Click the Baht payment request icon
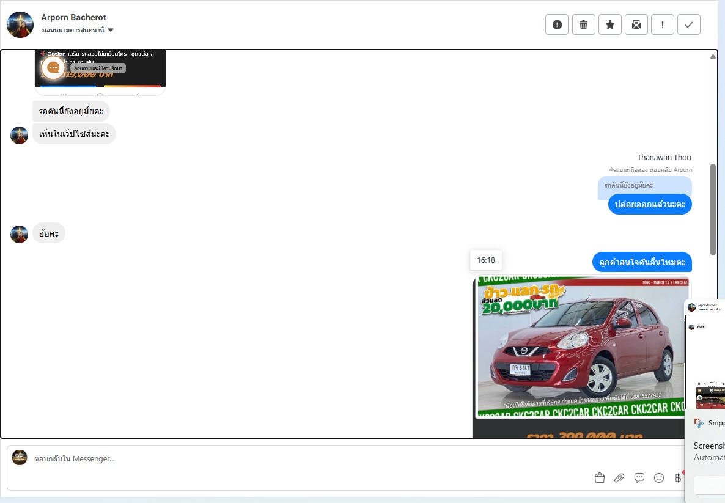 pos(677,478)
